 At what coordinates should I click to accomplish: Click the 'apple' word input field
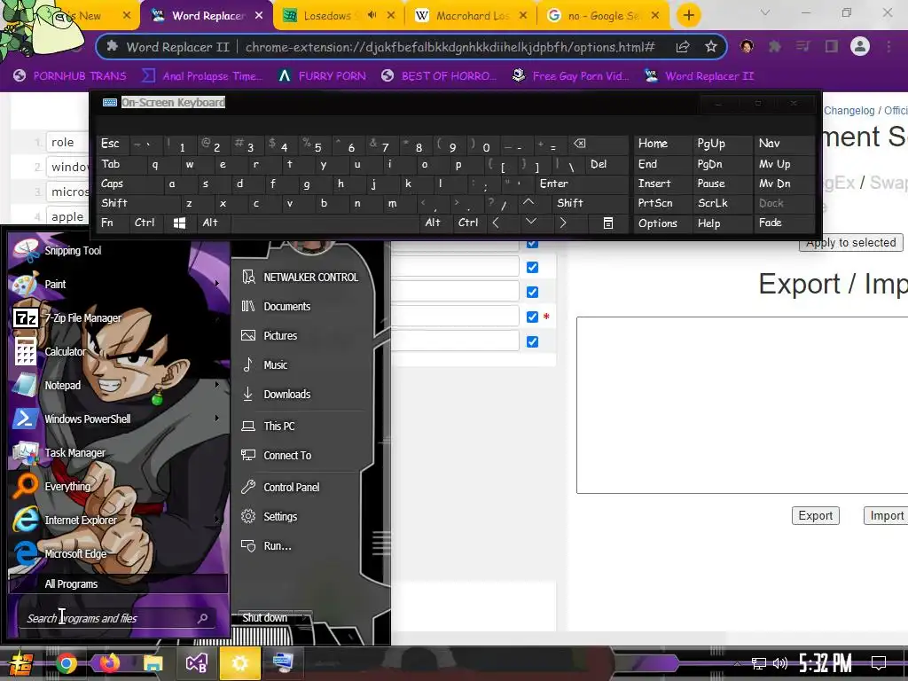click(67, 216)
